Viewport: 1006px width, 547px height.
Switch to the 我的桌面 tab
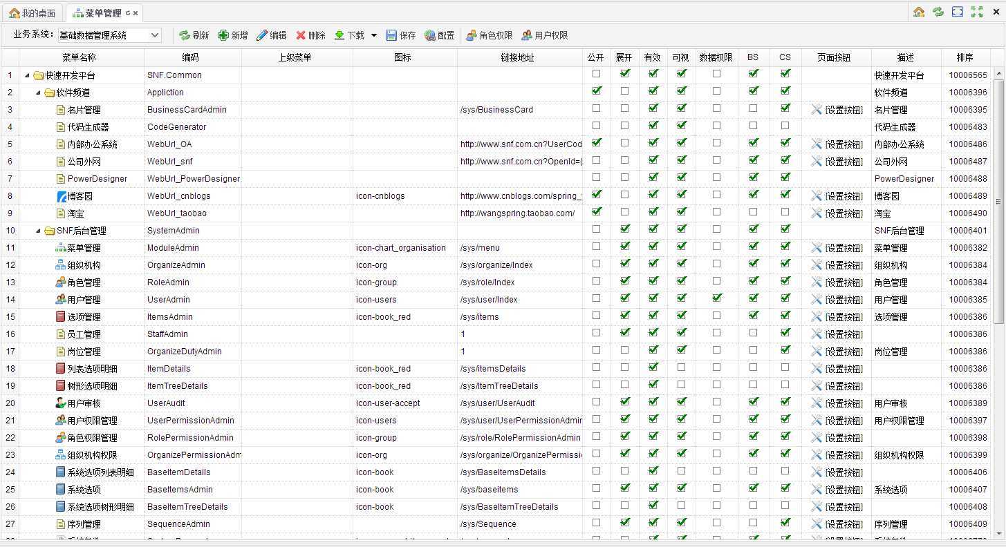(32, 13)
